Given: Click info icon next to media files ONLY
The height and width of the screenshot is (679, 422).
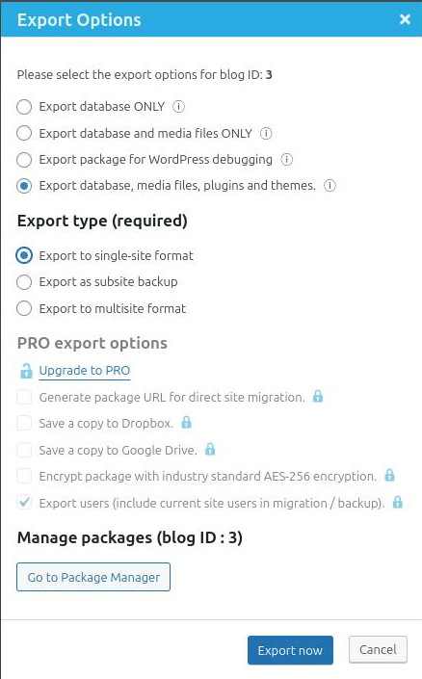Looking at the screenshot, I should point(266,133).
